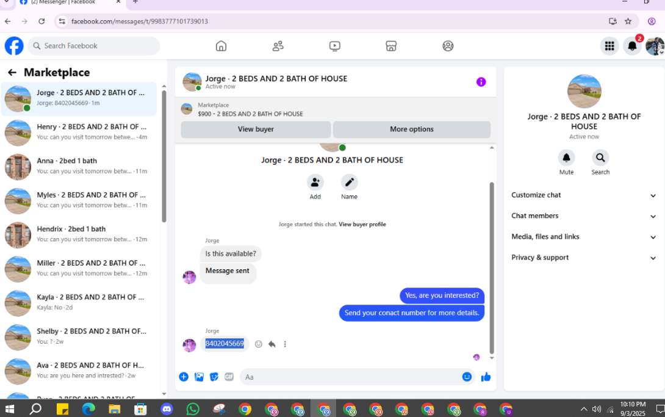Go back using the arrow beside Marketplace
The width and height of the screenshot is (665, 417).
[x=12, y=73]
